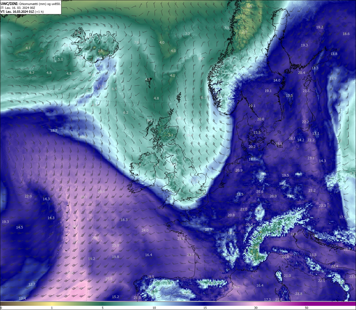
Task: Click the 19.8 value label
Action: [x=115, y=257]
